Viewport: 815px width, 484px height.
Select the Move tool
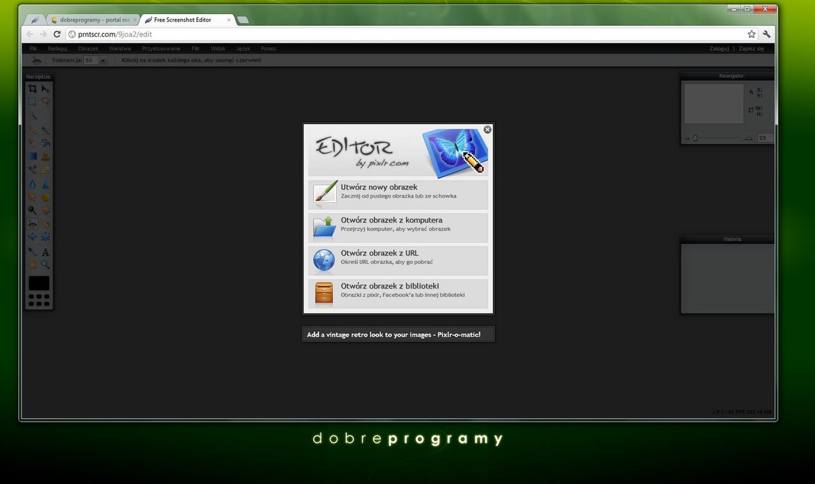coord(45,89)
